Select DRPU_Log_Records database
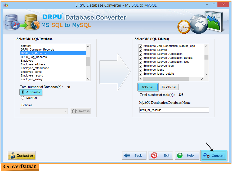This screenshot has width=232, height=171. tap(53, 57)
